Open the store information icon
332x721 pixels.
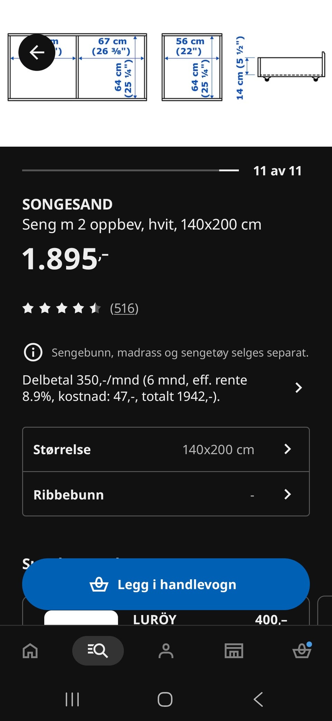coord(234,651)
